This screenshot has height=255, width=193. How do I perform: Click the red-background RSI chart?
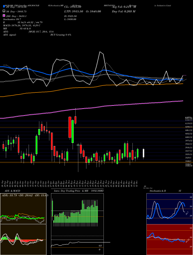[x=169, y=240]
